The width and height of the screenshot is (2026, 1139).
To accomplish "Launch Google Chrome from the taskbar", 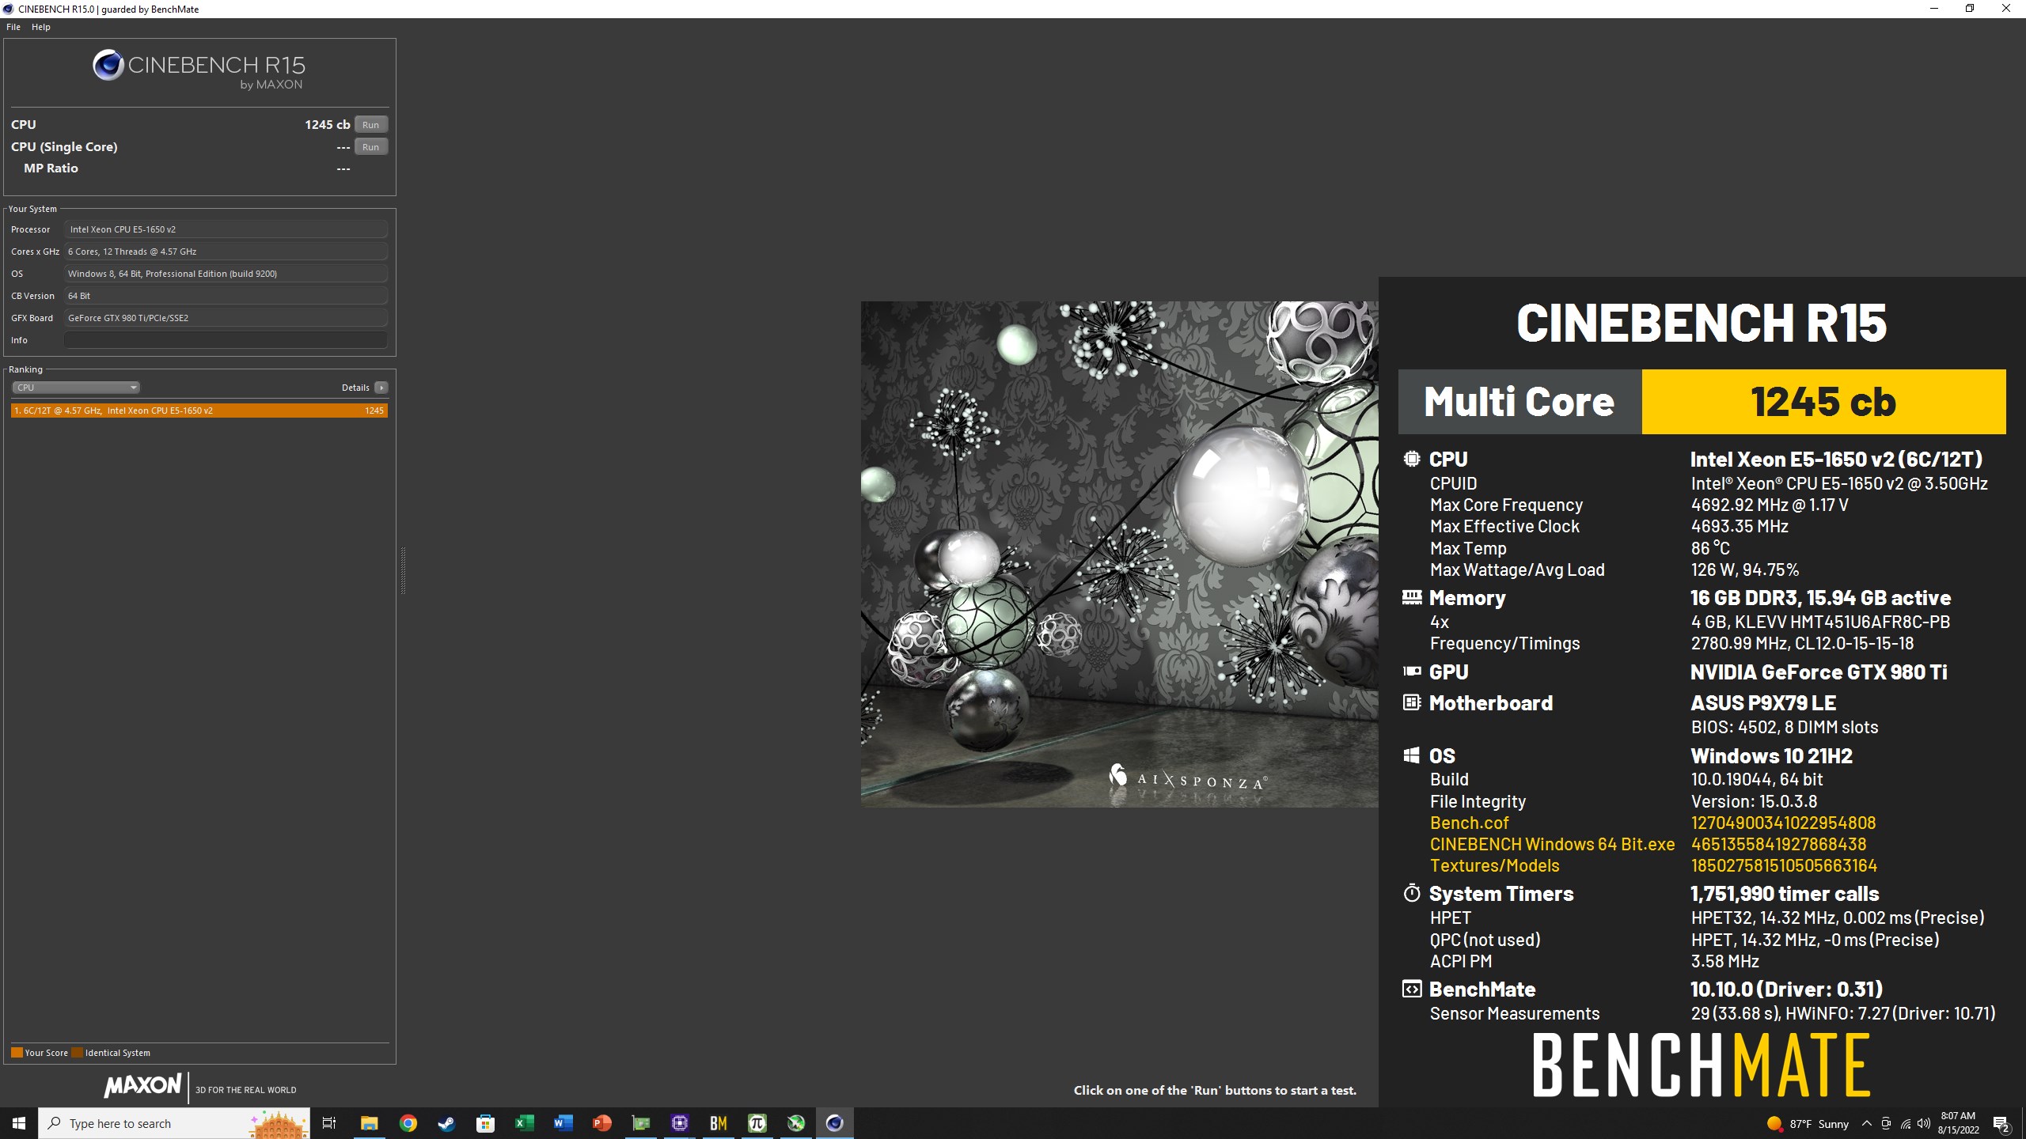I will pyautogui.click(x=408, y=1123).
